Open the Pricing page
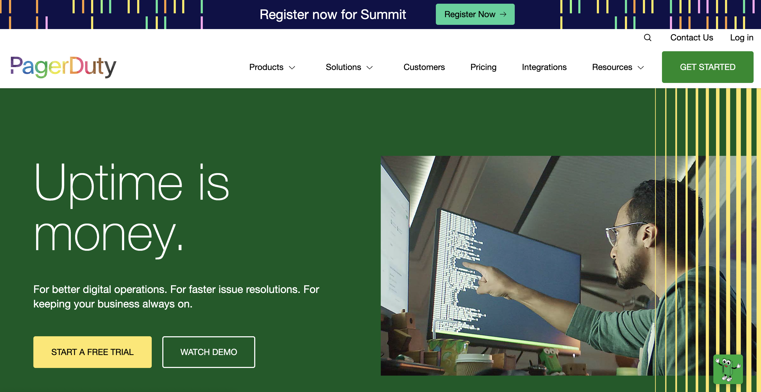The width and height of the screenshot is (761, 392). point(483,67)
